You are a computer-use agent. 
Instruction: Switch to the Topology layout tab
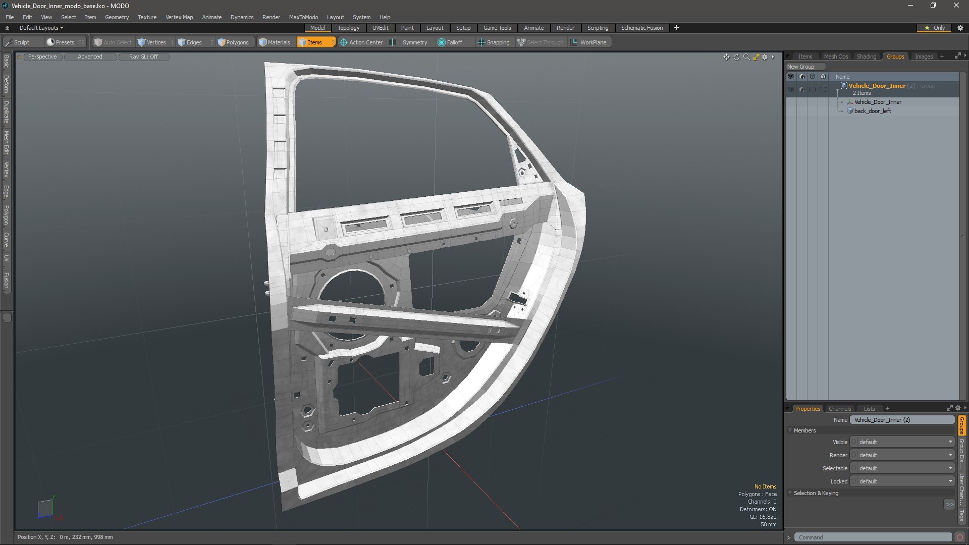[348, 28]
